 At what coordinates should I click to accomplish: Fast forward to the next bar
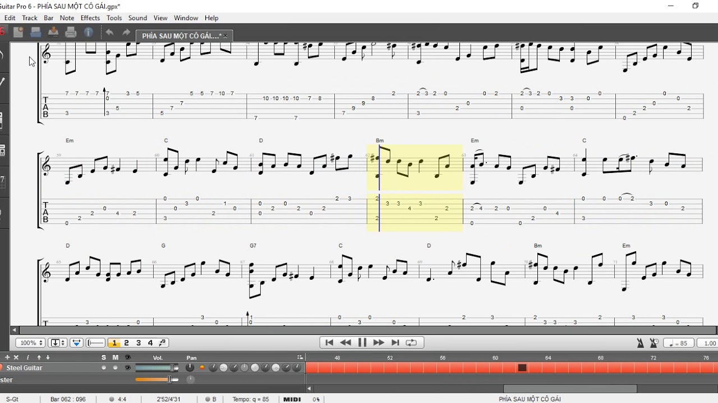point(379,343)
